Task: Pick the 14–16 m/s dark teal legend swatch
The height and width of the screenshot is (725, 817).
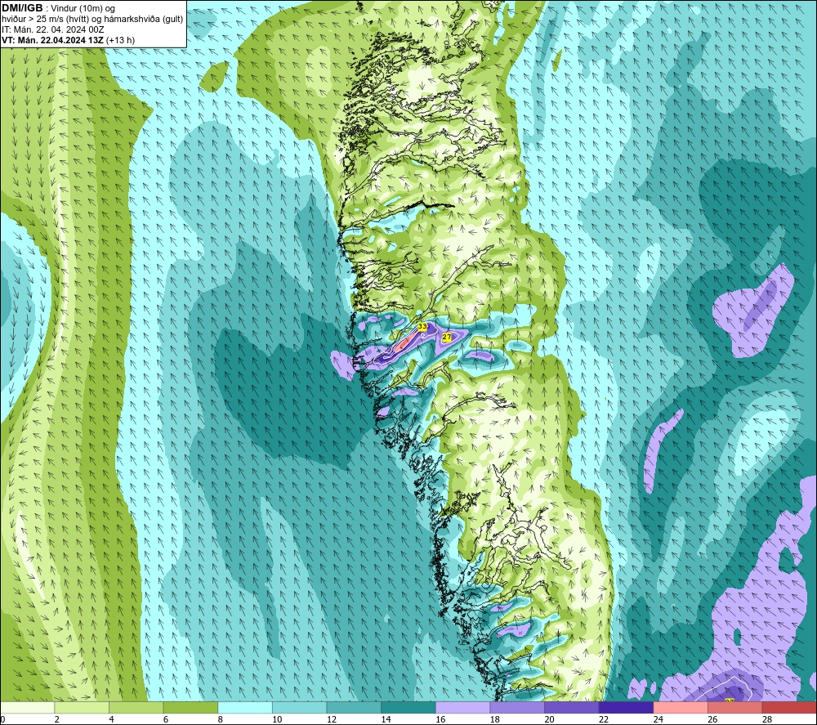Action: point(408,707)
